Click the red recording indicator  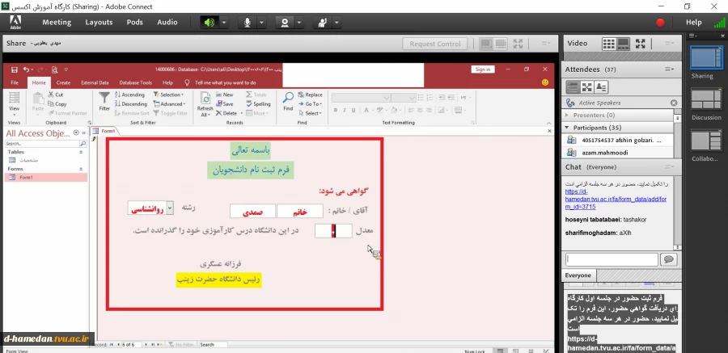click(x=660, y=23)
